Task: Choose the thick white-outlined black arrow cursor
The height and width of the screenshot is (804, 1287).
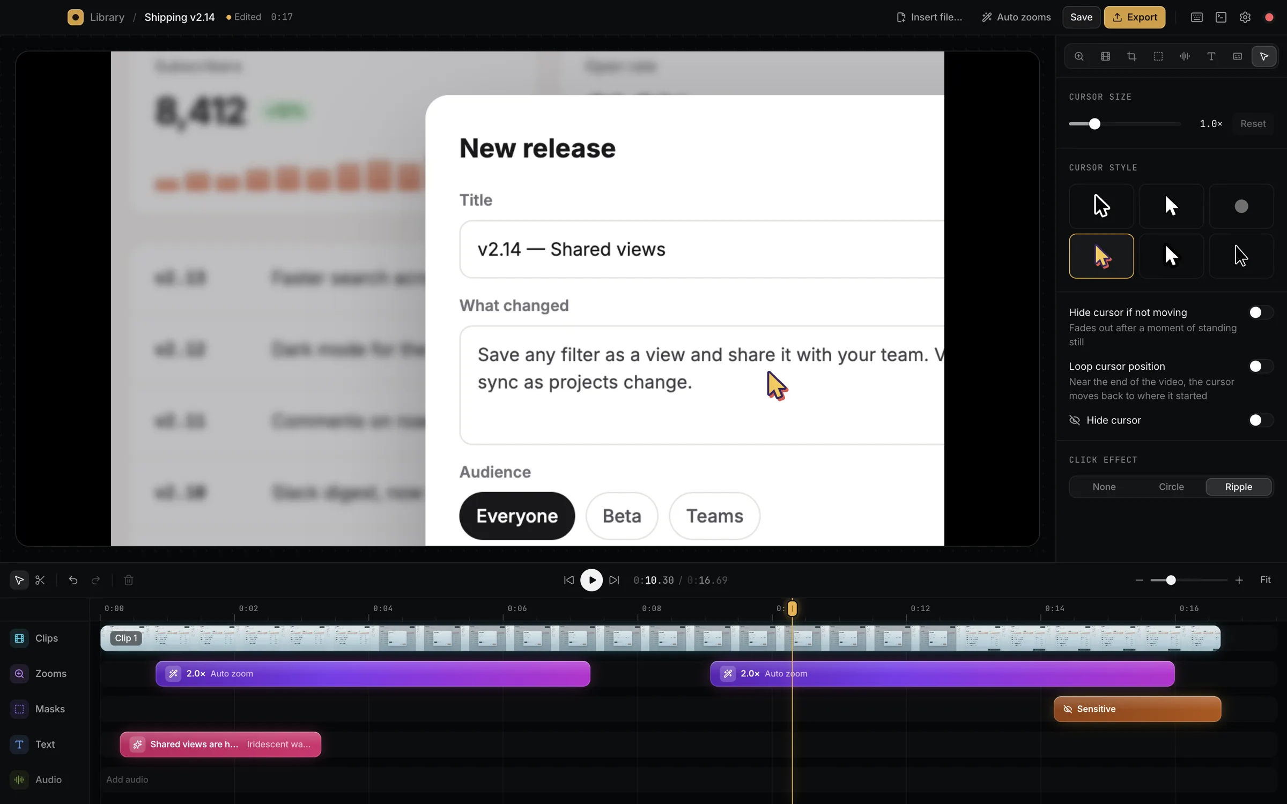Action: click(1101, 206)
